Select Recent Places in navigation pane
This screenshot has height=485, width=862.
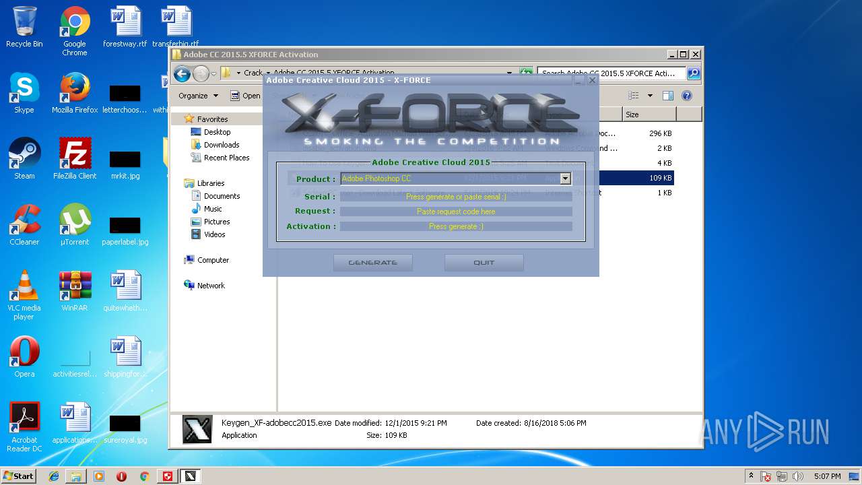pyautogui.click(x=226, y=158)
